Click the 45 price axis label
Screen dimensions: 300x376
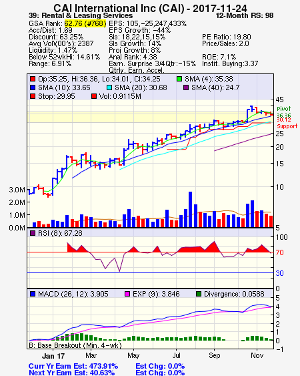[279, 100]
